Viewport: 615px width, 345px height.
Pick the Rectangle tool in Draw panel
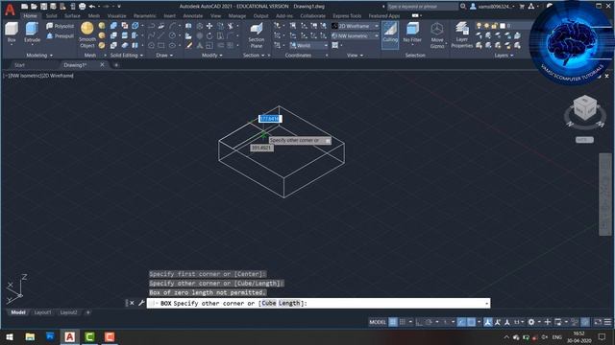(x=161, y=45)
